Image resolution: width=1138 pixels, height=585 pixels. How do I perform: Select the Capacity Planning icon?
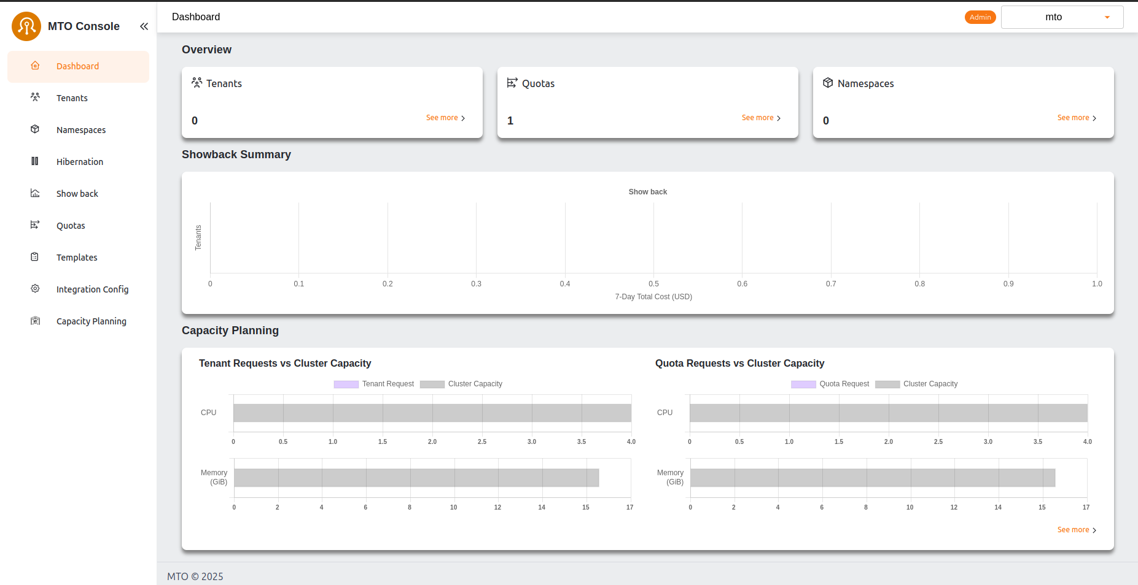tap(35, 320)
